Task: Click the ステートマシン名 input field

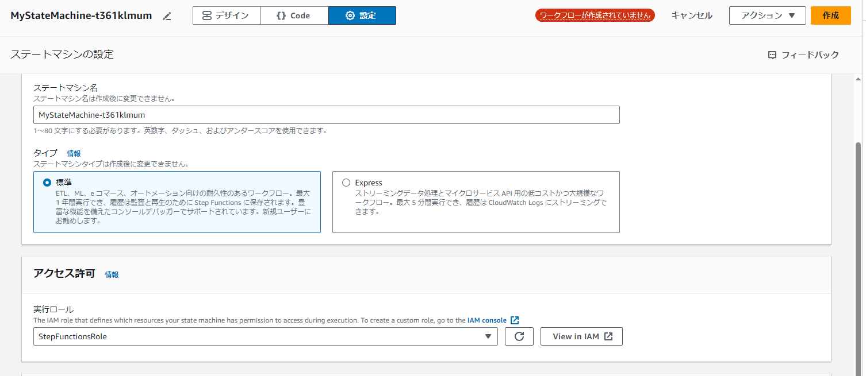Action: pyautogui.click(x=327, y=115)
